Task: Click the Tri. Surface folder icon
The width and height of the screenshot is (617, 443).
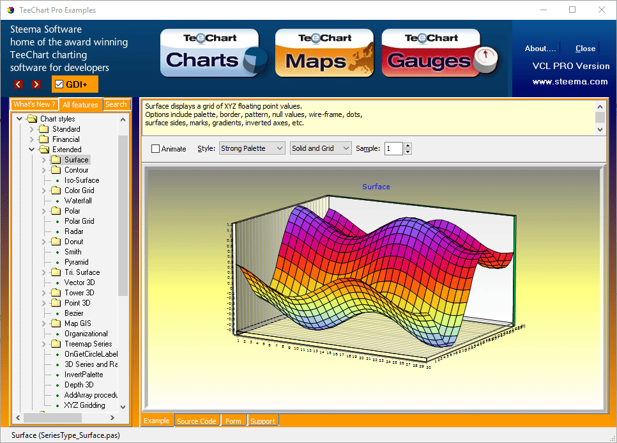Action: point(56,272)
